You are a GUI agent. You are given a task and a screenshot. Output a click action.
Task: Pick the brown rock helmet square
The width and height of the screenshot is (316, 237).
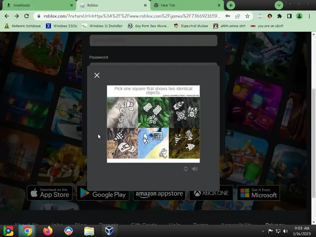pos(122,143)
